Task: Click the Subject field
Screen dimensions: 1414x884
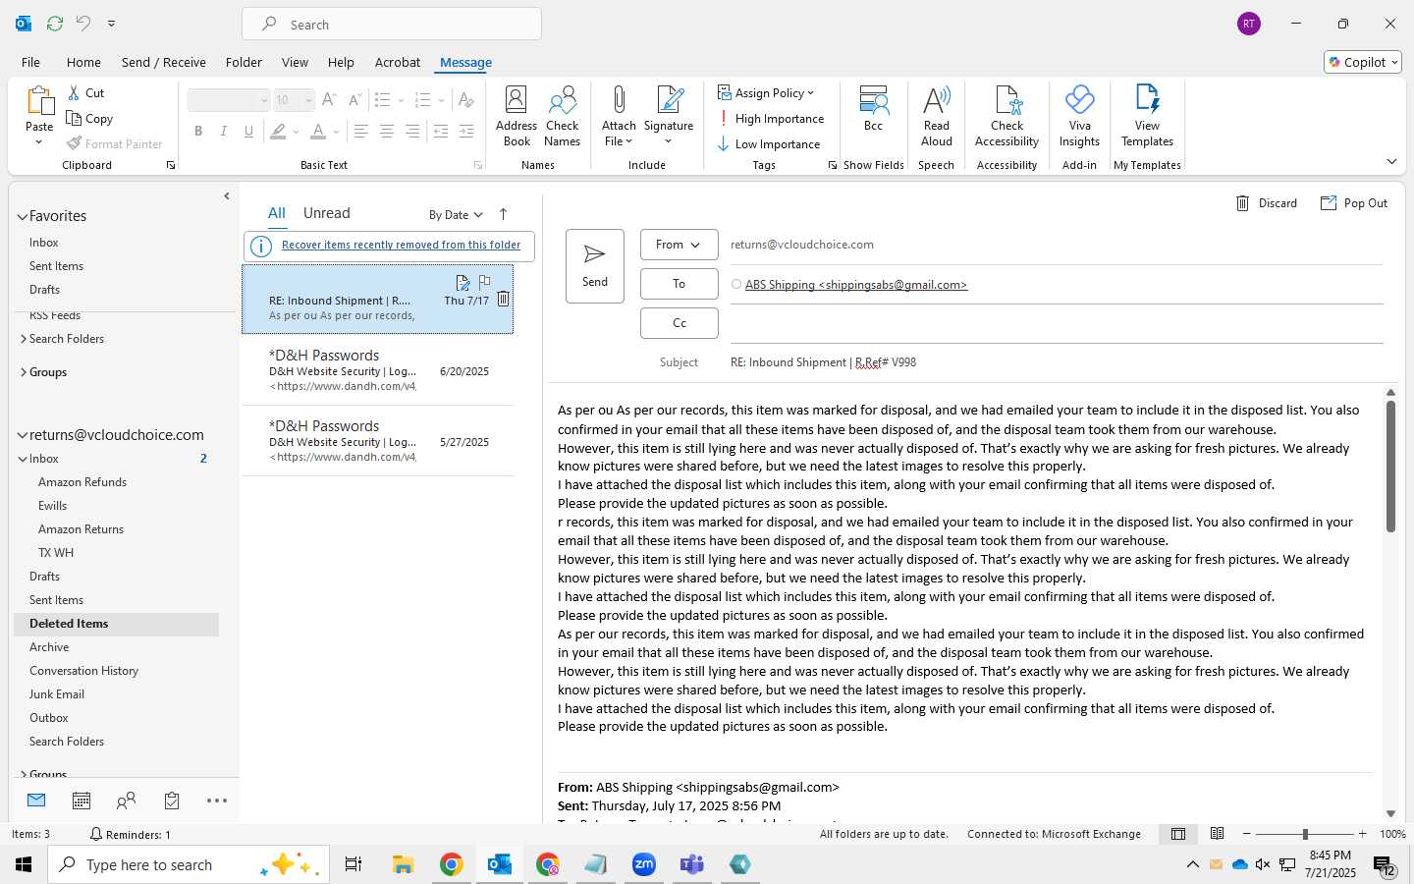Action: click(x=1057, y=362)
